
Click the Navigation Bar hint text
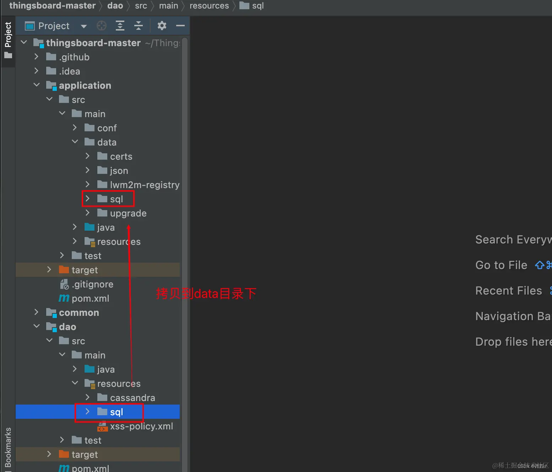click(x=513, y=316)
